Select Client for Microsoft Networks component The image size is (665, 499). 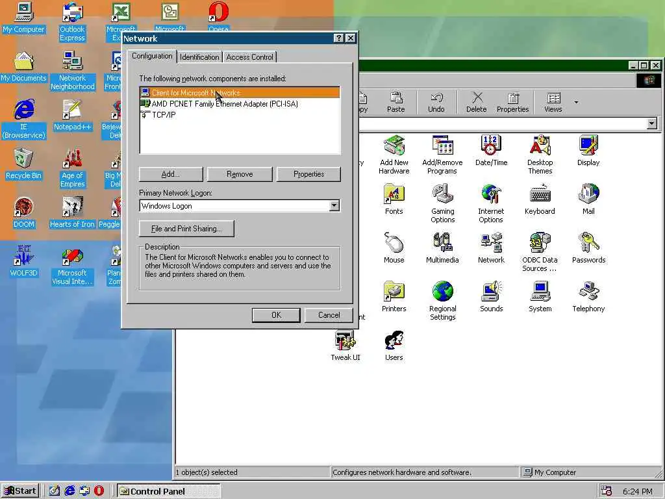coord(240,92)
